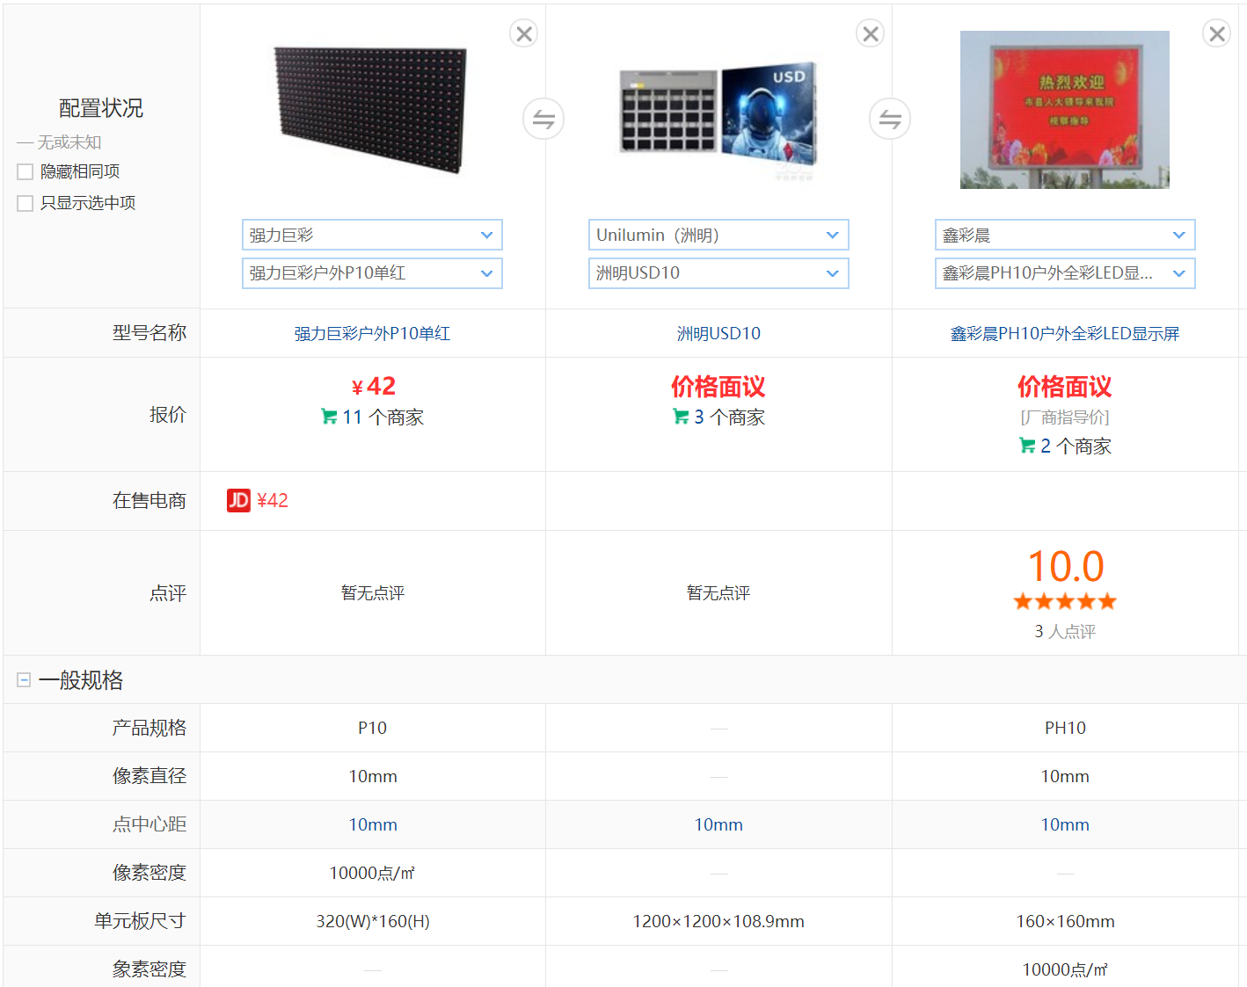The width and height of the screenshot is (1247, 987).
Task: Open the 2 个商家 merchant list
Action: click(1076, 446)
